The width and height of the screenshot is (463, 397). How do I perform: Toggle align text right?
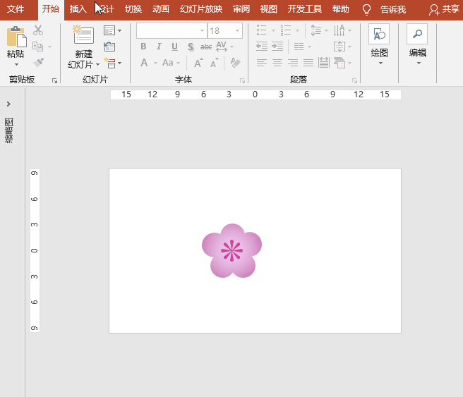[x=293, y=63]
